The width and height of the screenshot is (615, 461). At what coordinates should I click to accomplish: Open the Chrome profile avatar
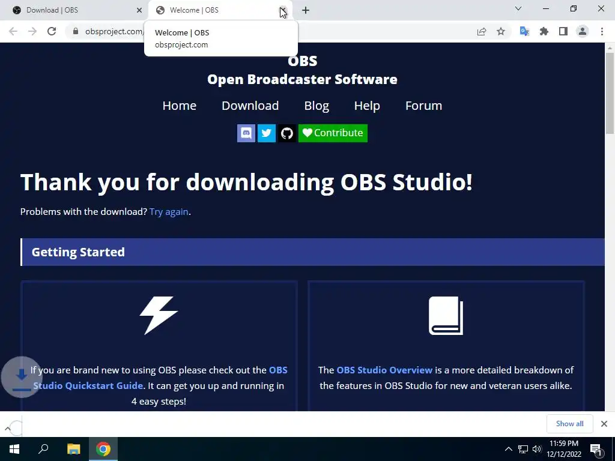coord(583,31)
